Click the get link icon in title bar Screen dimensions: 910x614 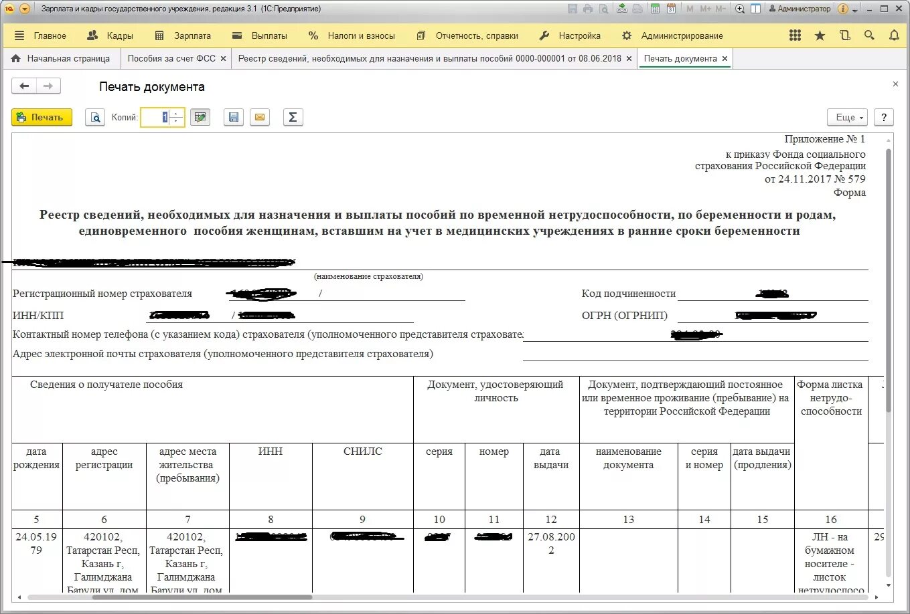click(623, 9)
